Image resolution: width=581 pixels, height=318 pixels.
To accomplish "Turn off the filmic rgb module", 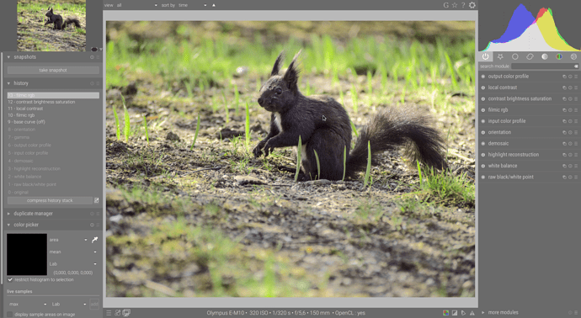I will click(x=483, y=110).
